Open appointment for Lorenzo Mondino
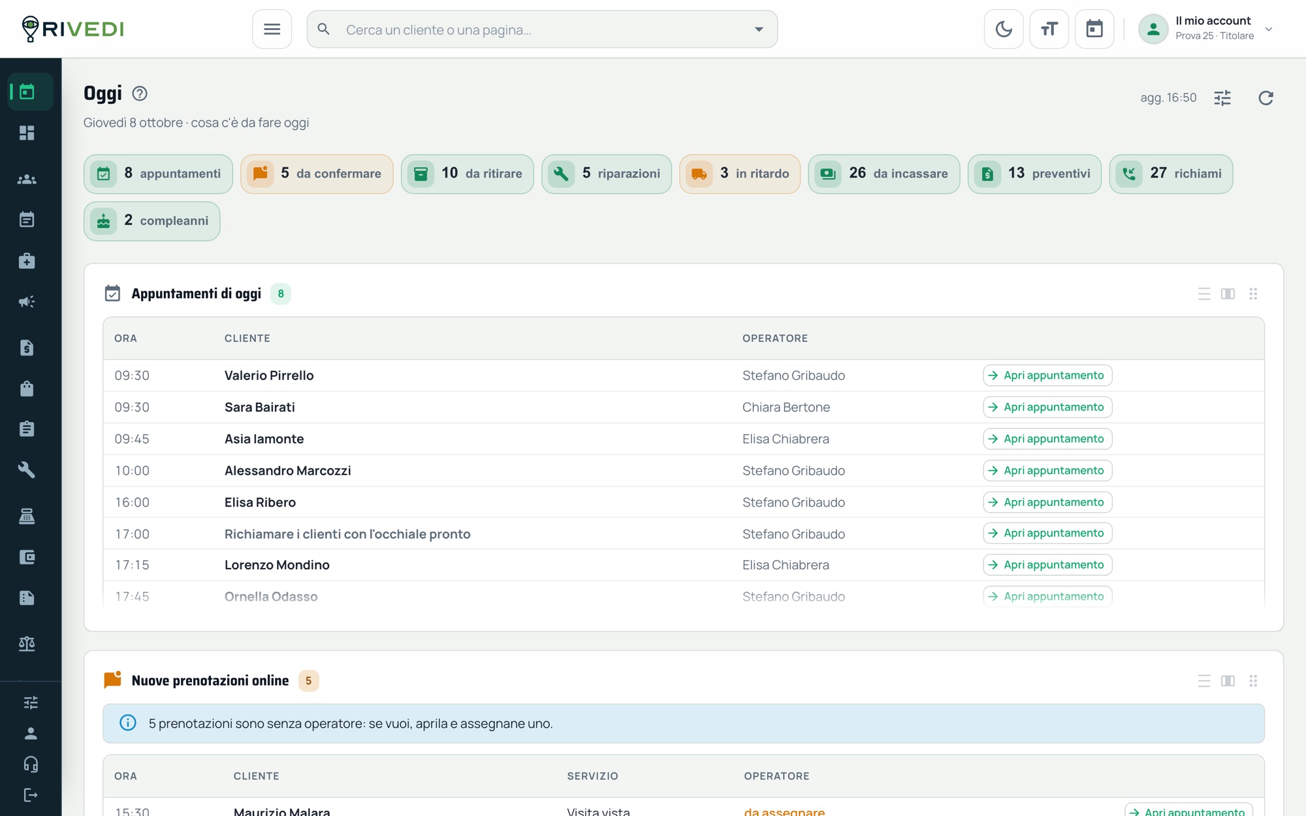Screen dimensions: 1306x816 coord(1047,565)
